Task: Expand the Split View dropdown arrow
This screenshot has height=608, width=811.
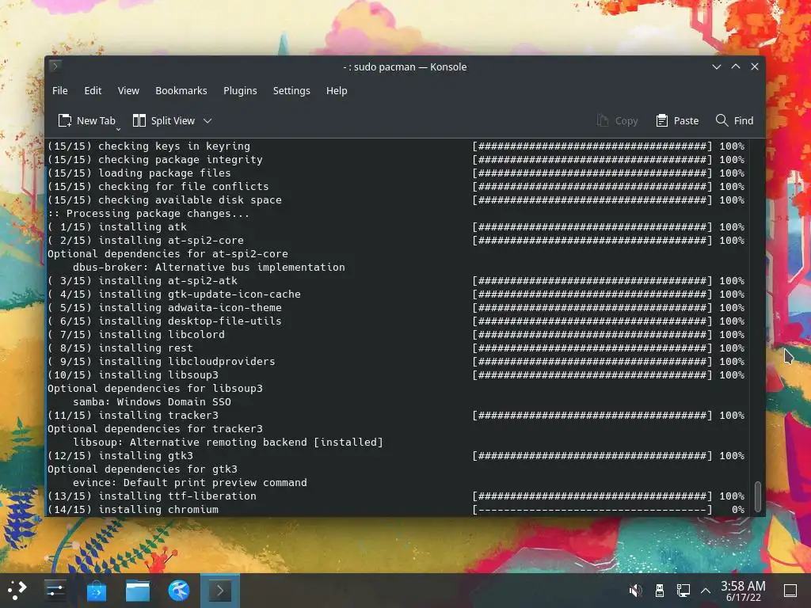Action: (x=208, y=120)
